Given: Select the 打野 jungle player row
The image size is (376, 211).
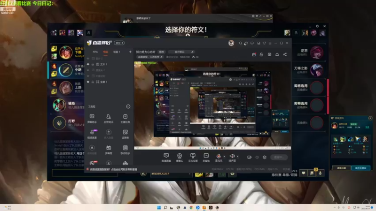Looking at the screenshot, I should click(x=67, y=123).
